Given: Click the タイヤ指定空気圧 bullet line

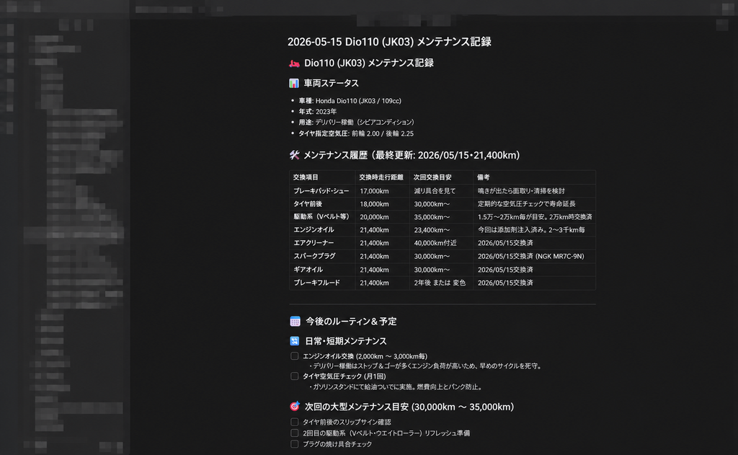Looking at the screenshot, I should pos(356,133).
